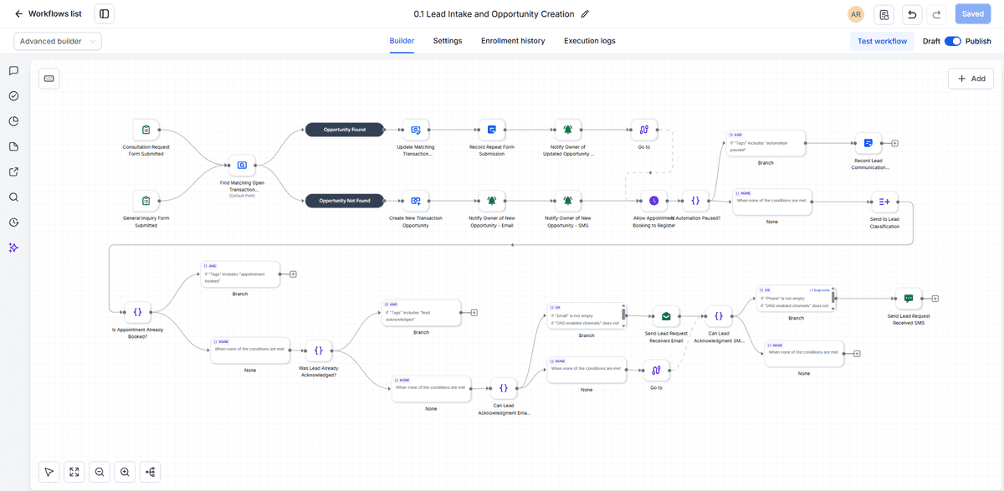The image size is (1004, 491).
Task: Edit the workflow name with the pencil icon
Action: coord(585,14)
